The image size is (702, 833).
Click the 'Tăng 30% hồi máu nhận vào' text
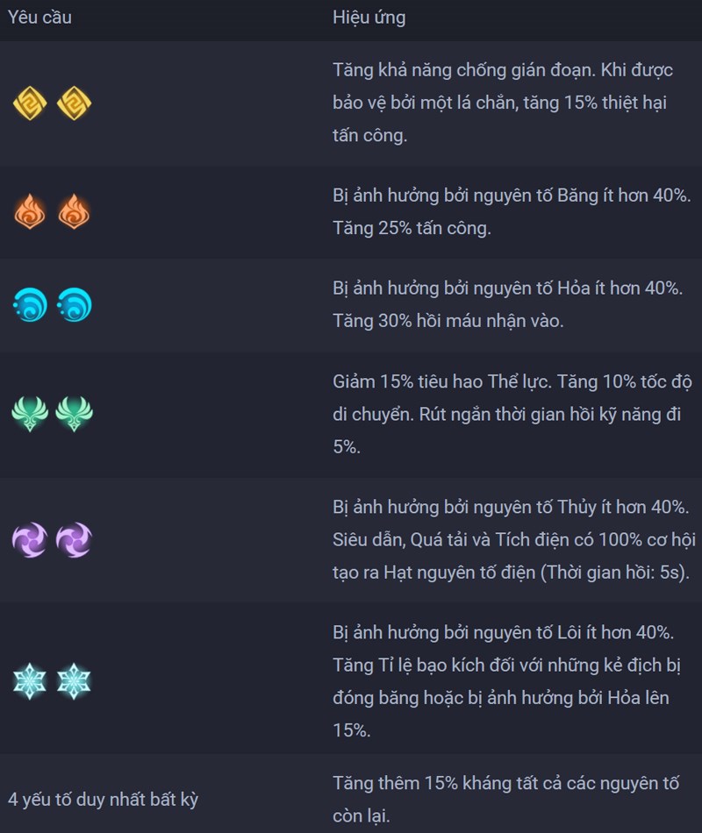point(448,321)
